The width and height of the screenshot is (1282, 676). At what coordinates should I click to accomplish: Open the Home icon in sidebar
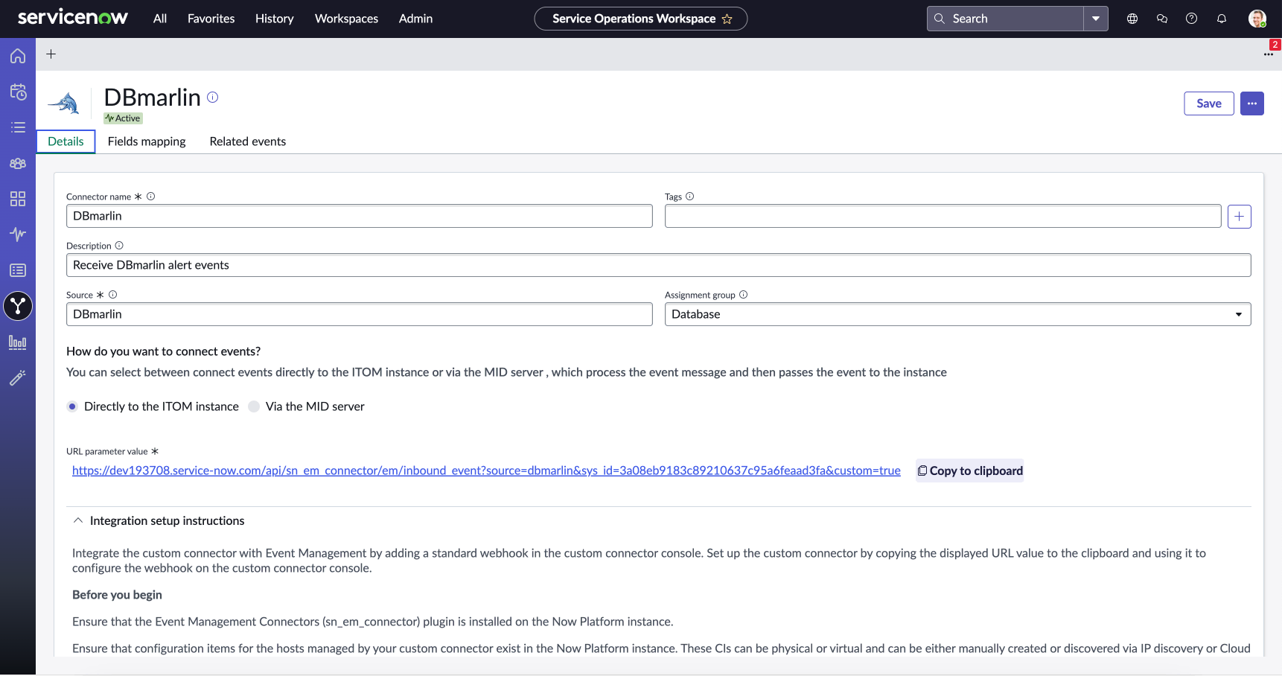tap(18, 56)
